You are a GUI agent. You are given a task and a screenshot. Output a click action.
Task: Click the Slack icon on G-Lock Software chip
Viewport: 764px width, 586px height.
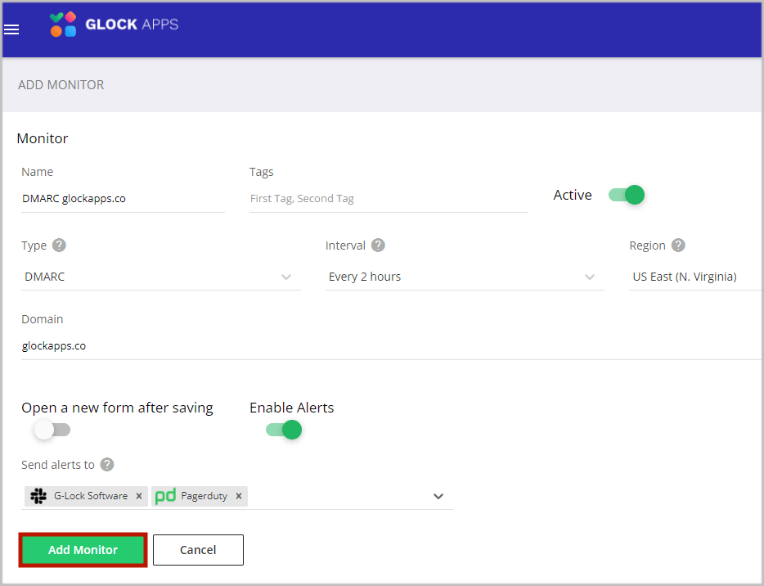tap(38, 496)
